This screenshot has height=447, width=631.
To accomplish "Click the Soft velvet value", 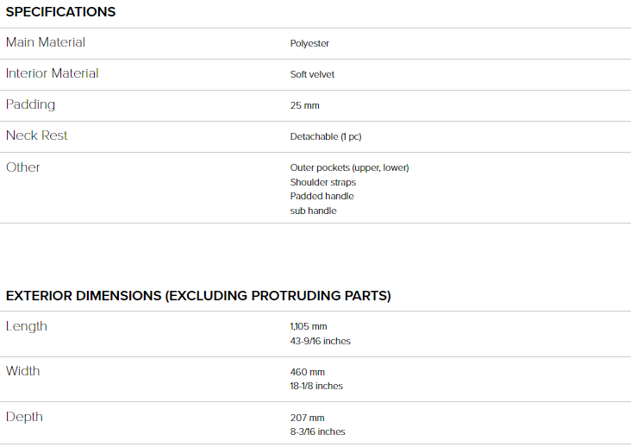I will pyautogui.click(x=312, y=74).
